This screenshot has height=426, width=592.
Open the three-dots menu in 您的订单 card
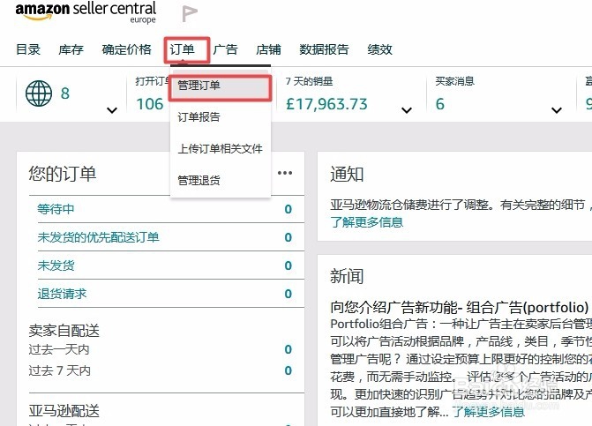[x=285, y=173]
